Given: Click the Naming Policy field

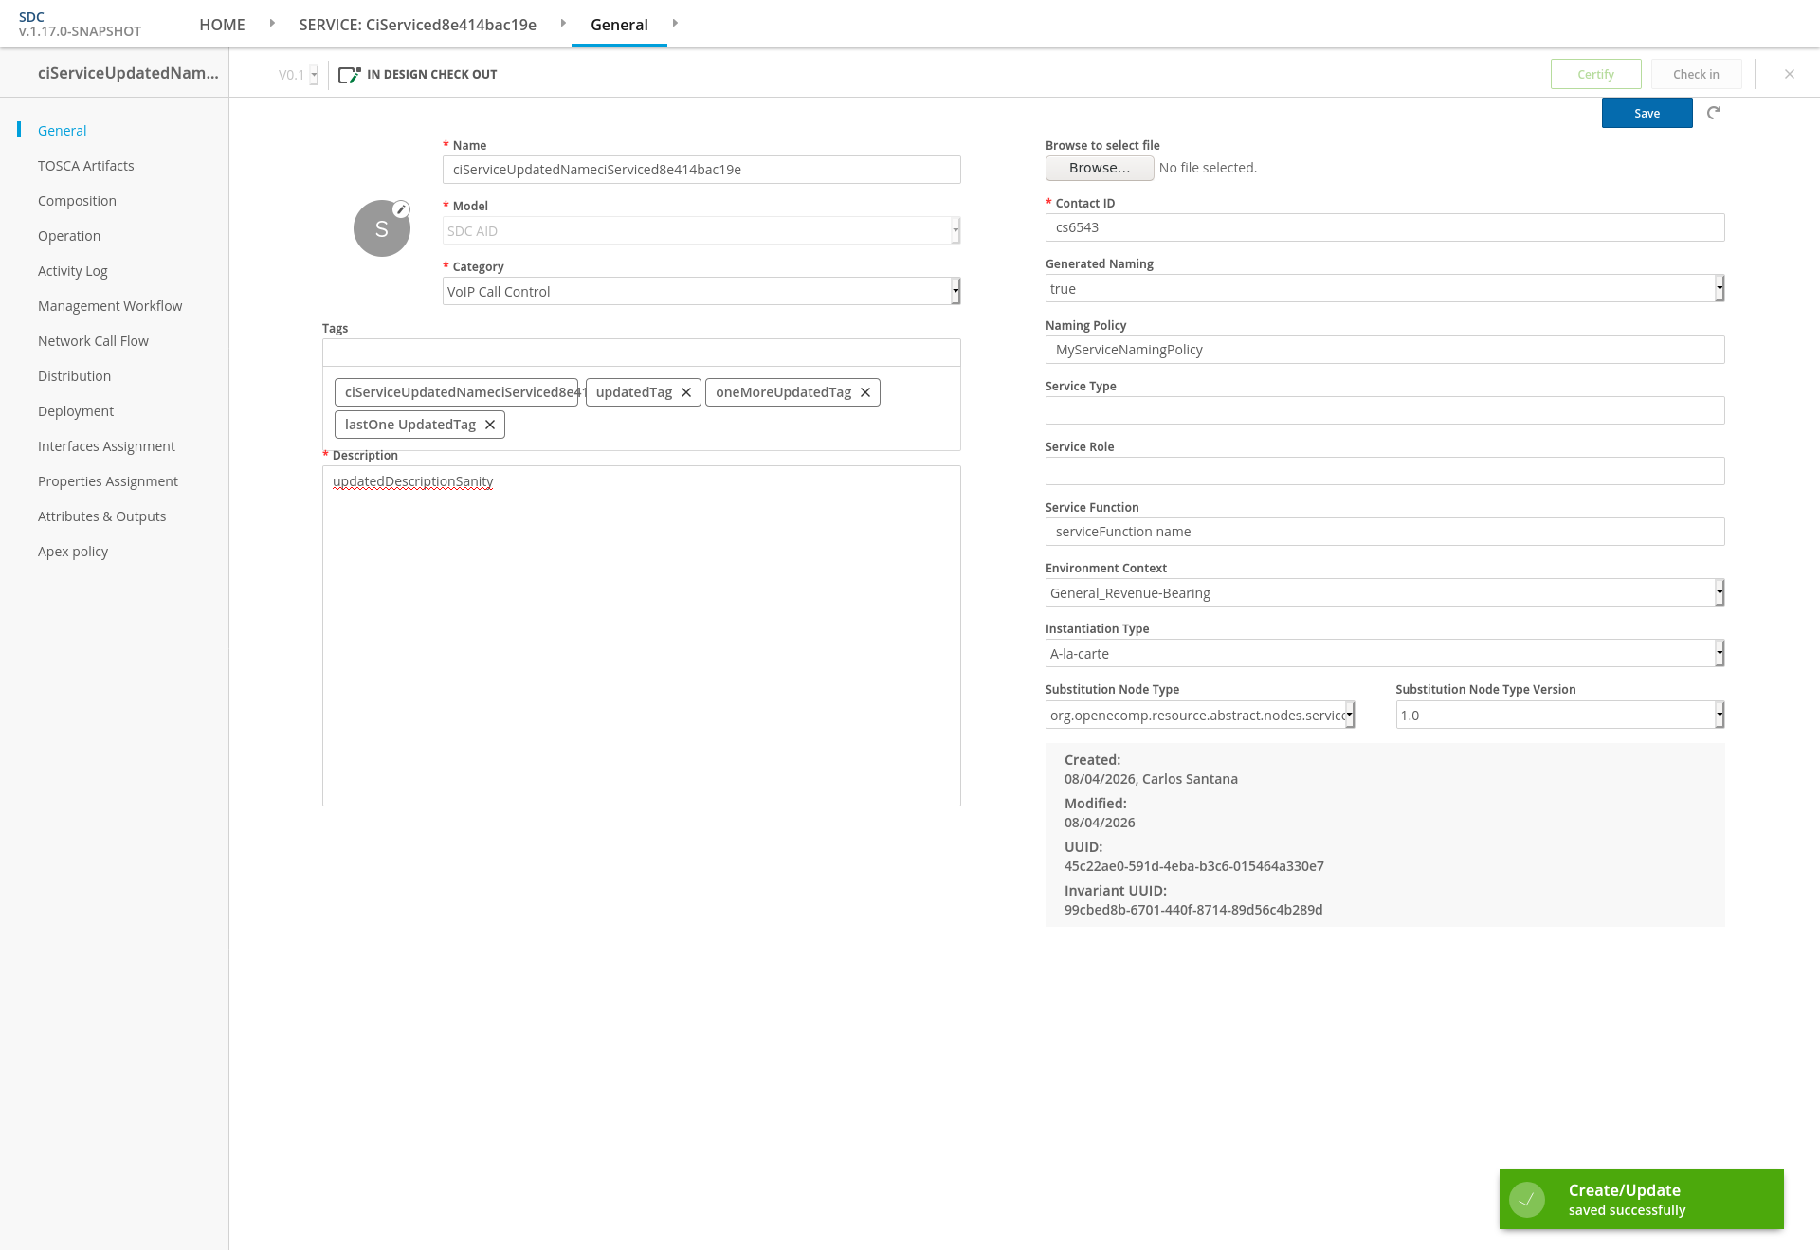Looking at the screenshot, I should 1385,350.
